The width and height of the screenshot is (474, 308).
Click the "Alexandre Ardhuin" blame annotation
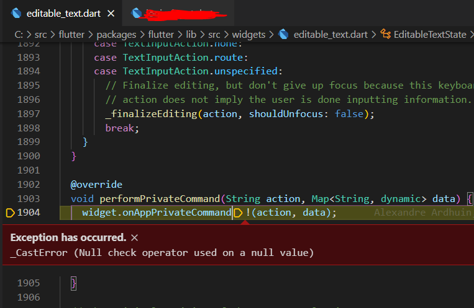pyautogui.click(x=423, y=213)
